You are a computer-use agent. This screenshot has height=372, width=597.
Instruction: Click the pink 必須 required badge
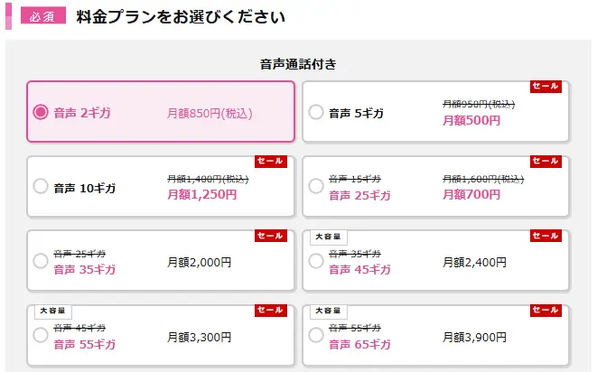click(37, 16)
